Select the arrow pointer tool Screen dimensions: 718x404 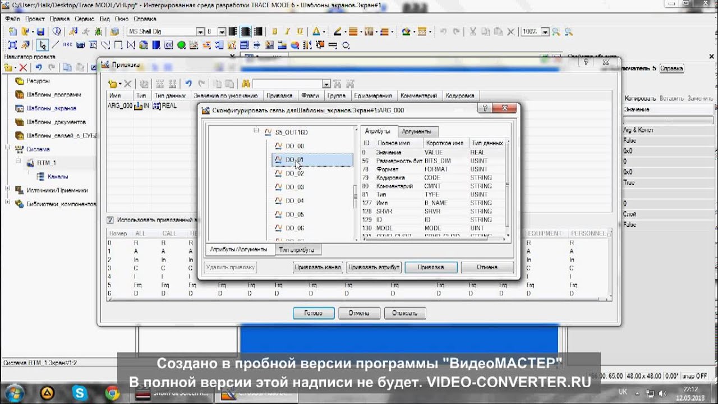pyautogui.click(x=43, y=45)
